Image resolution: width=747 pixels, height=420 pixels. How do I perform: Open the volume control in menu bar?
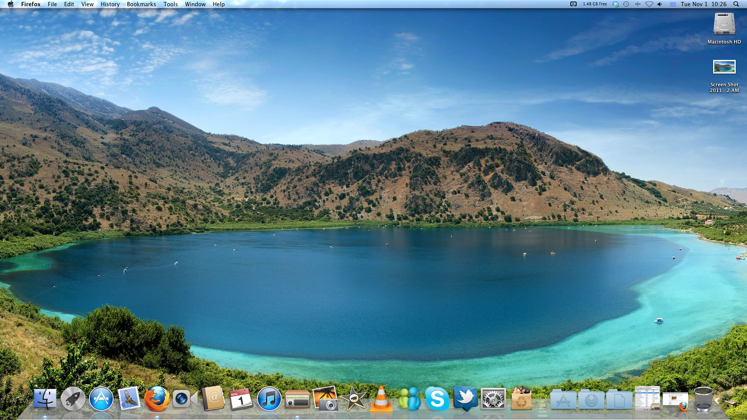660,4
